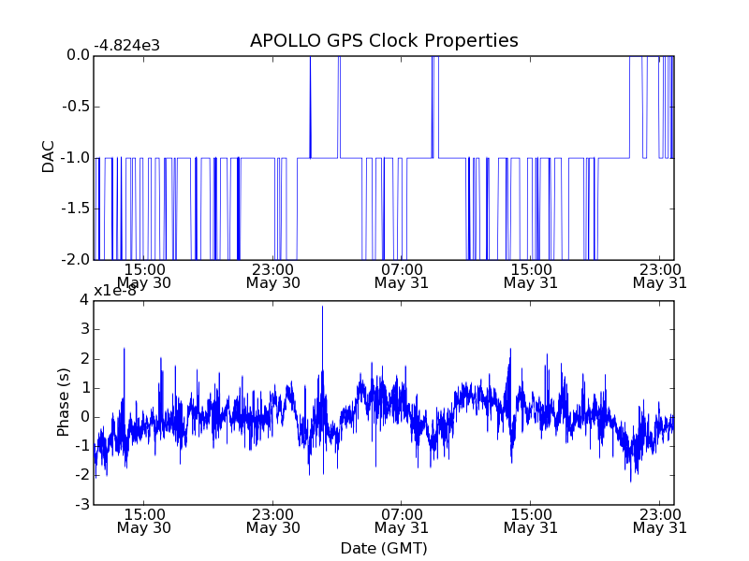Click Phase plot's '15:00 May 31' date tick
Image resolution: width=749 pixels, height=561 pixels.
tap(531, 521)
